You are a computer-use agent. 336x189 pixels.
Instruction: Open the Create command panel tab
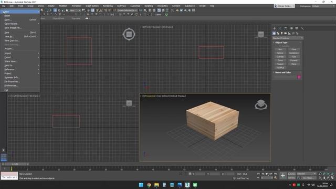pyautogui.click(x=274, y=28)
